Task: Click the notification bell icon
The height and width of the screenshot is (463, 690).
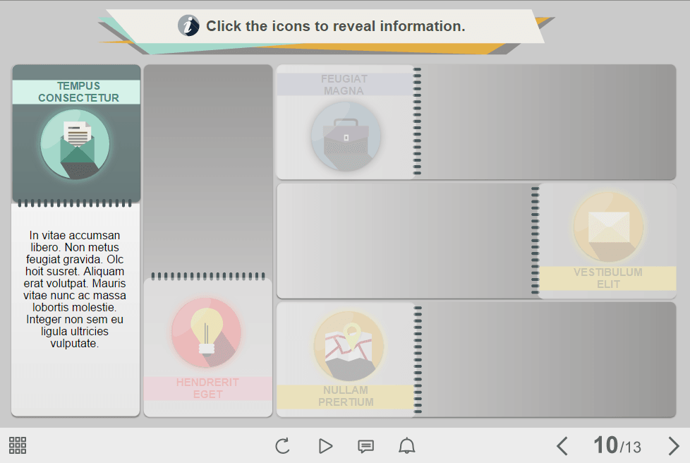Action: 407,446
